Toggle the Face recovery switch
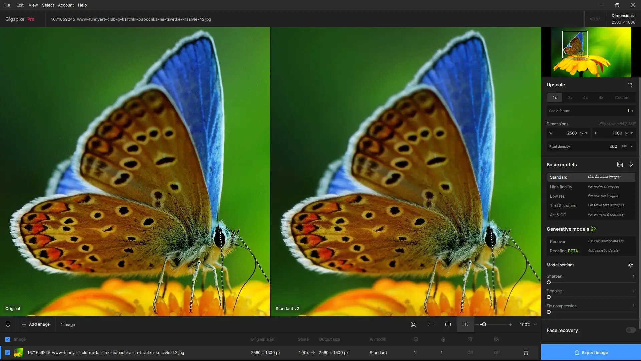This screenshot has height=361, width=641. (630, 330)
